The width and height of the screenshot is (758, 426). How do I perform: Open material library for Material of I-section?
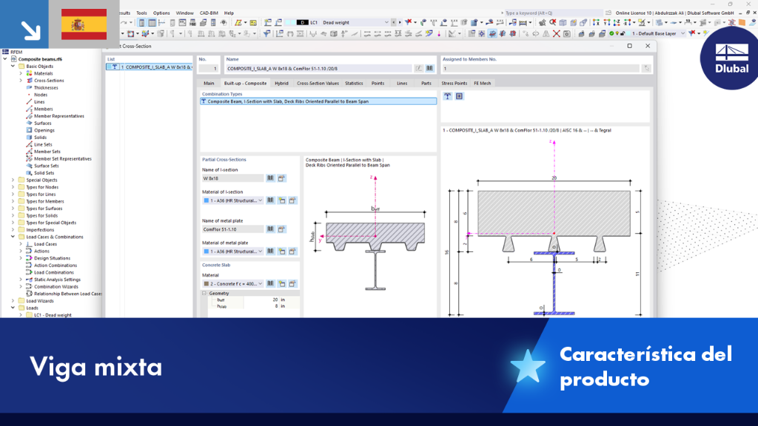[271, 200]
